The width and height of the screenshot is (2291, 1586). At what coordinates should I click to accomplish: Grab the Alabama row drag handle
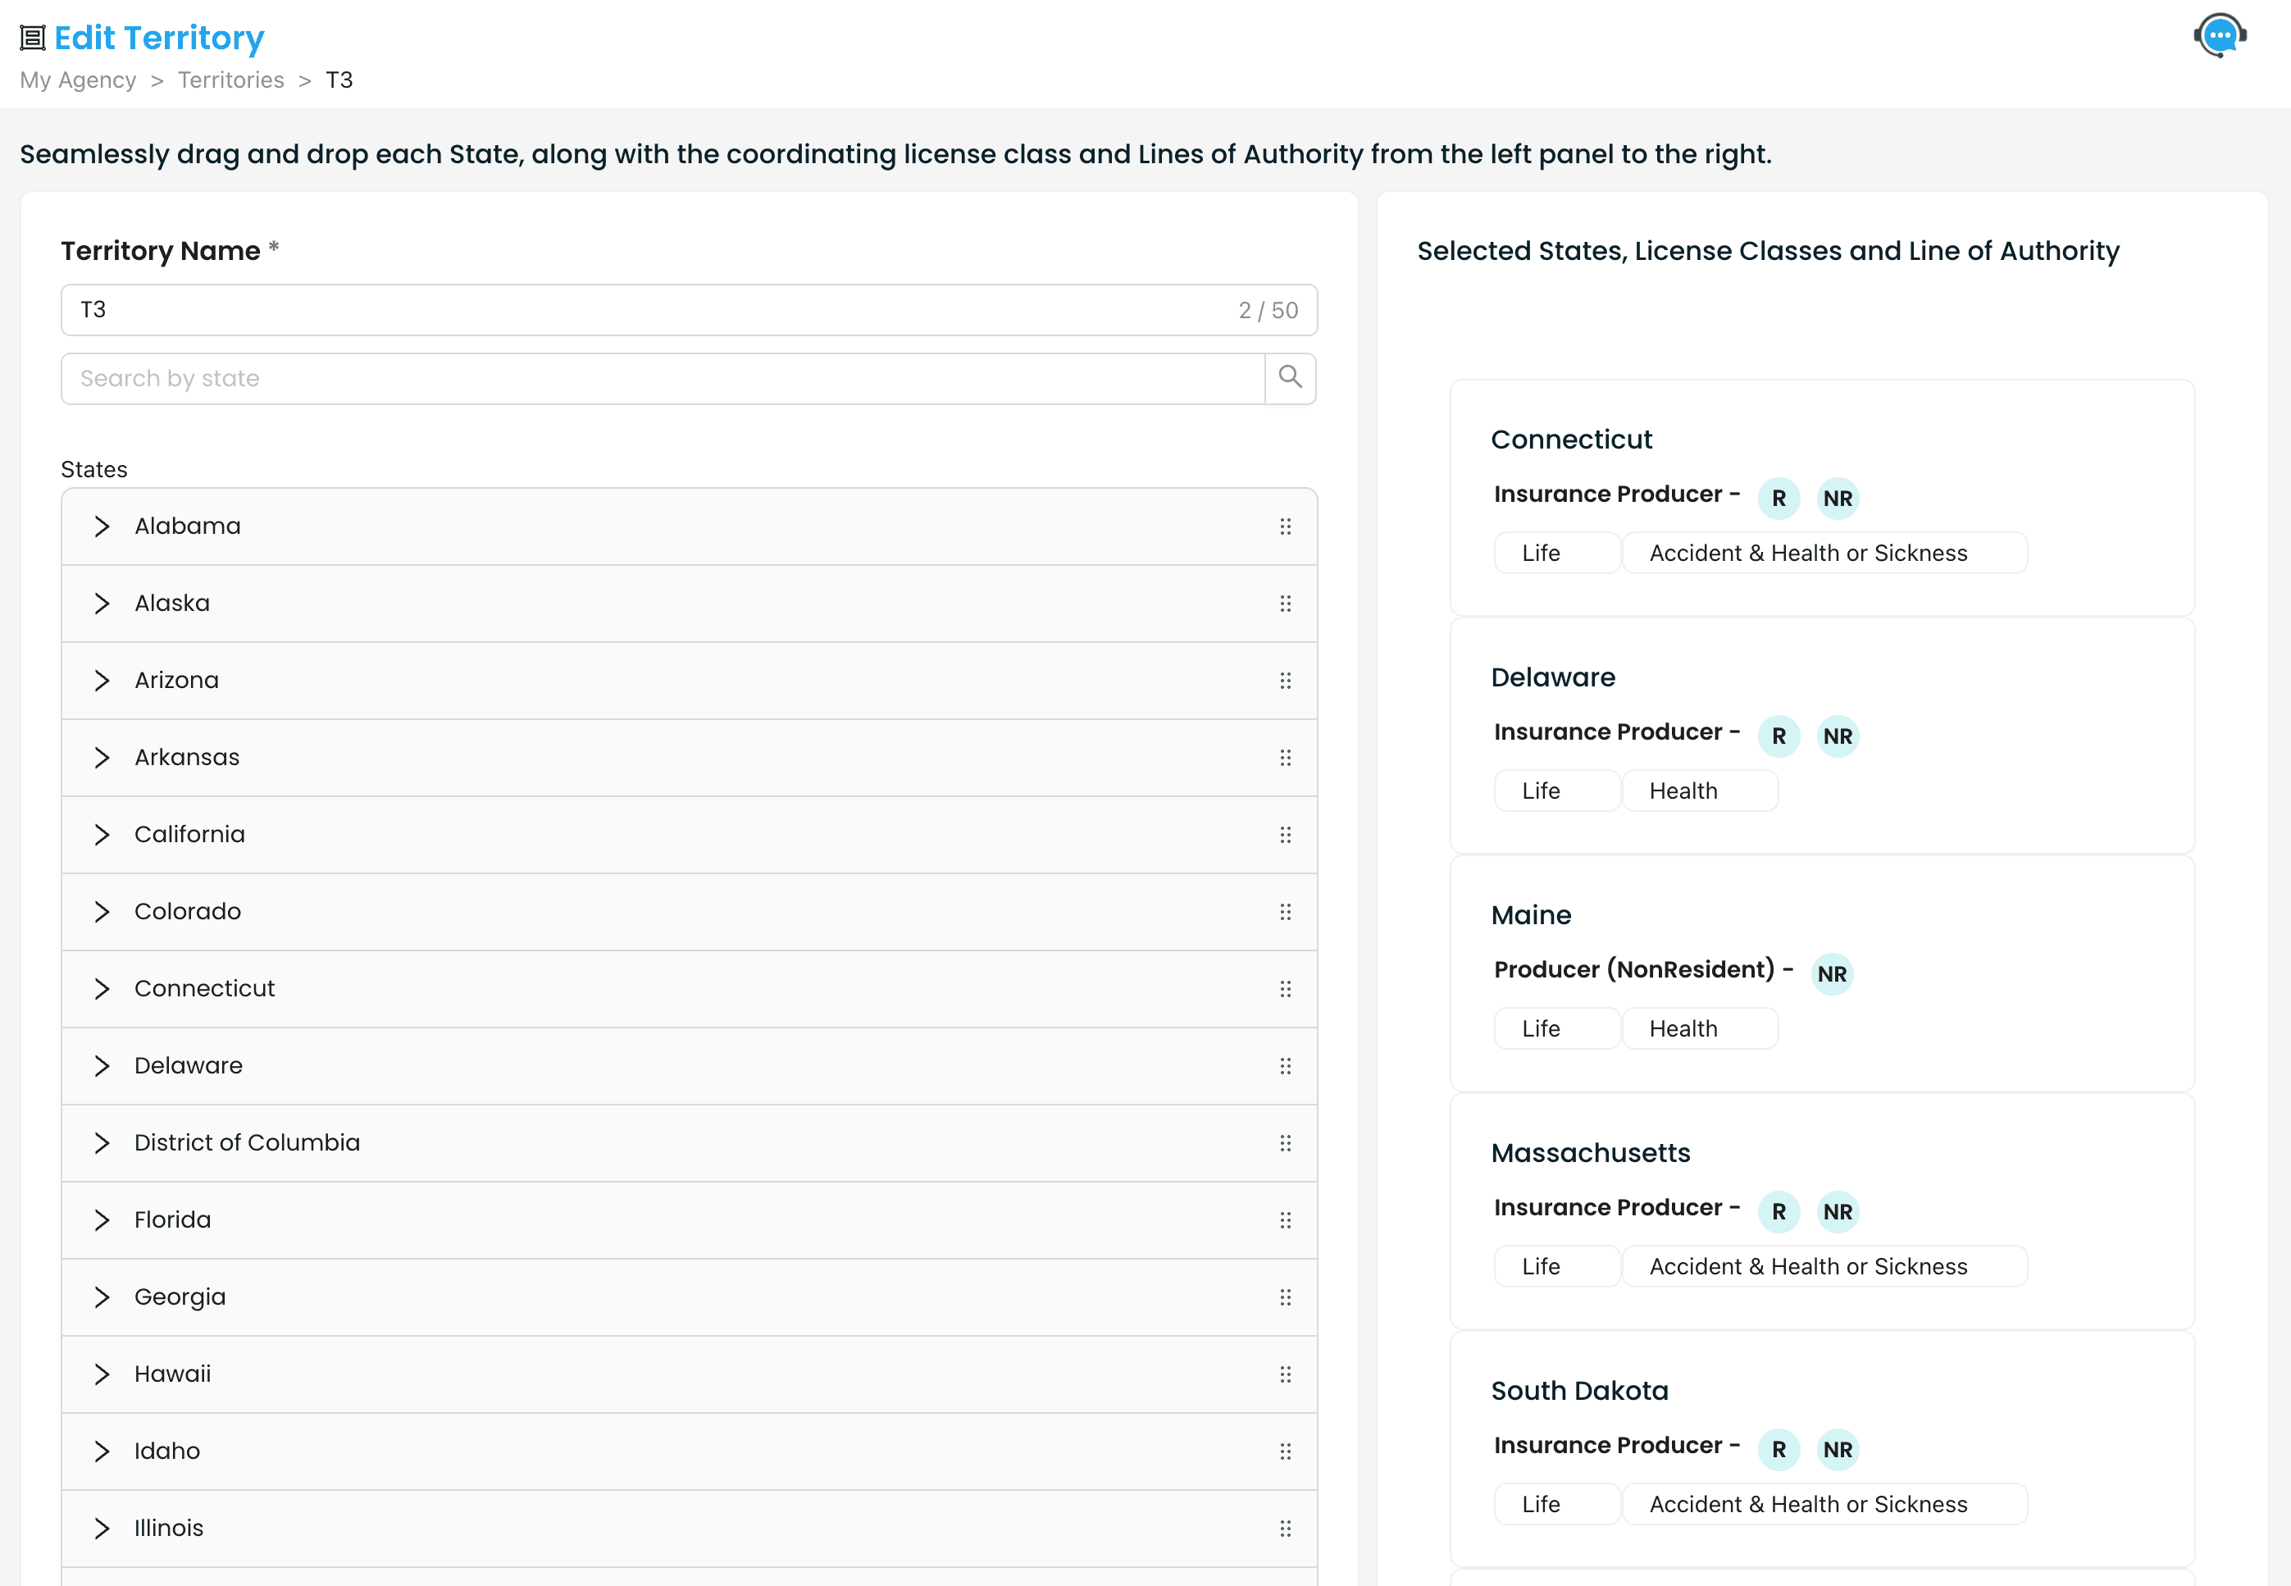tap(1285, 526)
